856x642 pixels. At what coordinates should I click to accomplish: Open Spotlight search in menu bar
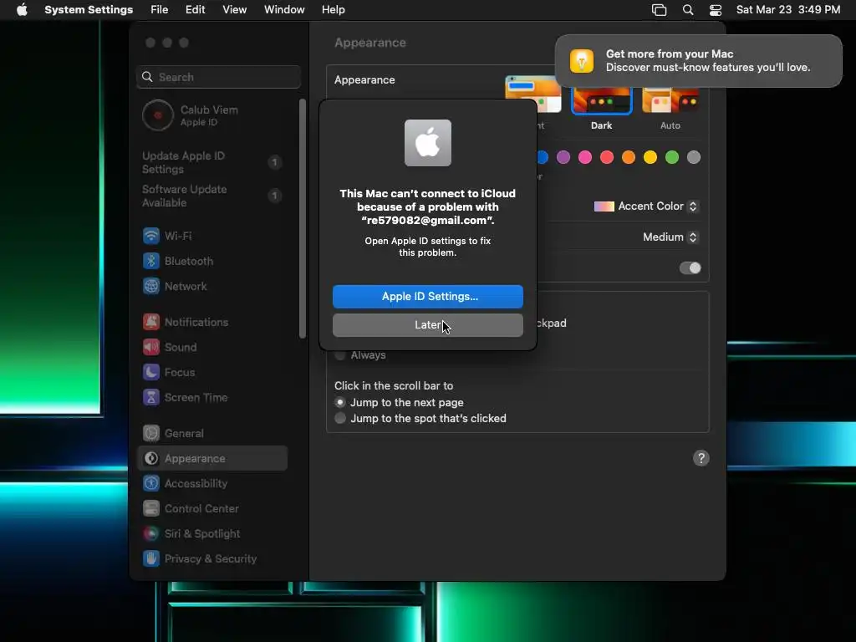[688, 10]
